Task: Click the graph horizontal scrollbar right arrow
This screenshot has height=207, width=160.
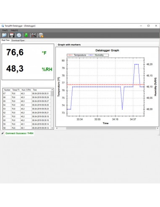Action: tap(157, 128)
